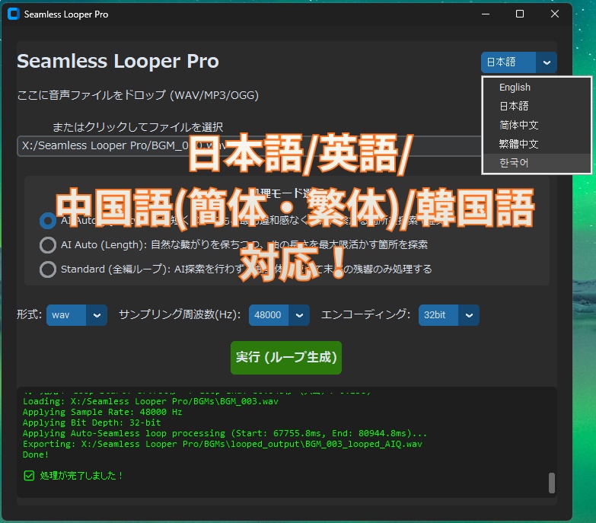Image resolution: width=596 pixels, height=523 pixels.
Task: Select AI Auto (Length) processing mode
Action: click(48, 245)
